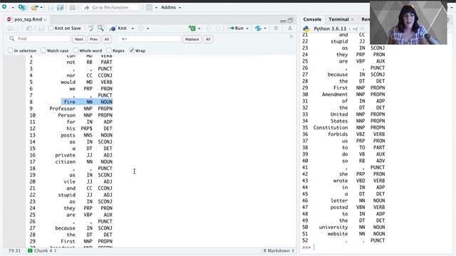The width and height of the screenshot is (456, 256).
Task: Click the Find/Replace magnifier toolbar icon
Action: (x=100, y=28)
